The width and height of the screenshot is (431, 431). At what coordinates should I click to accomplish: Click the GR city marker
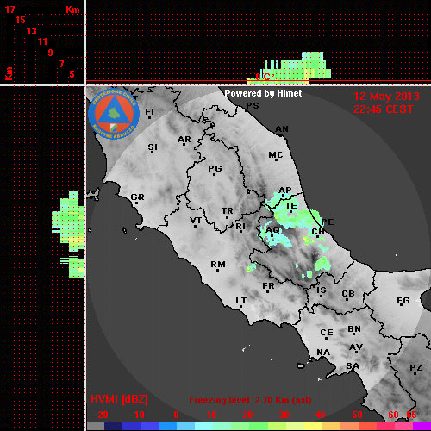pos(137,203)
